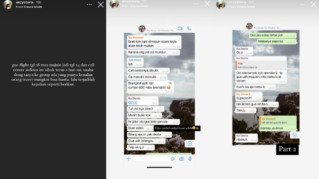Open more options in second story
This screenshot has height=179, width=319.
click(196, 4)
